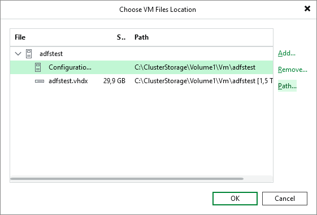This screenshot has height=215, width=317.
Task: Open the Add... link
Action: [x=286, y=53]
